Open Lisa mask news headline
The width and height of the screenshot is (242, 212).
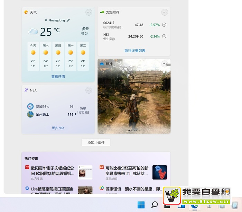(x=52, y=191)
